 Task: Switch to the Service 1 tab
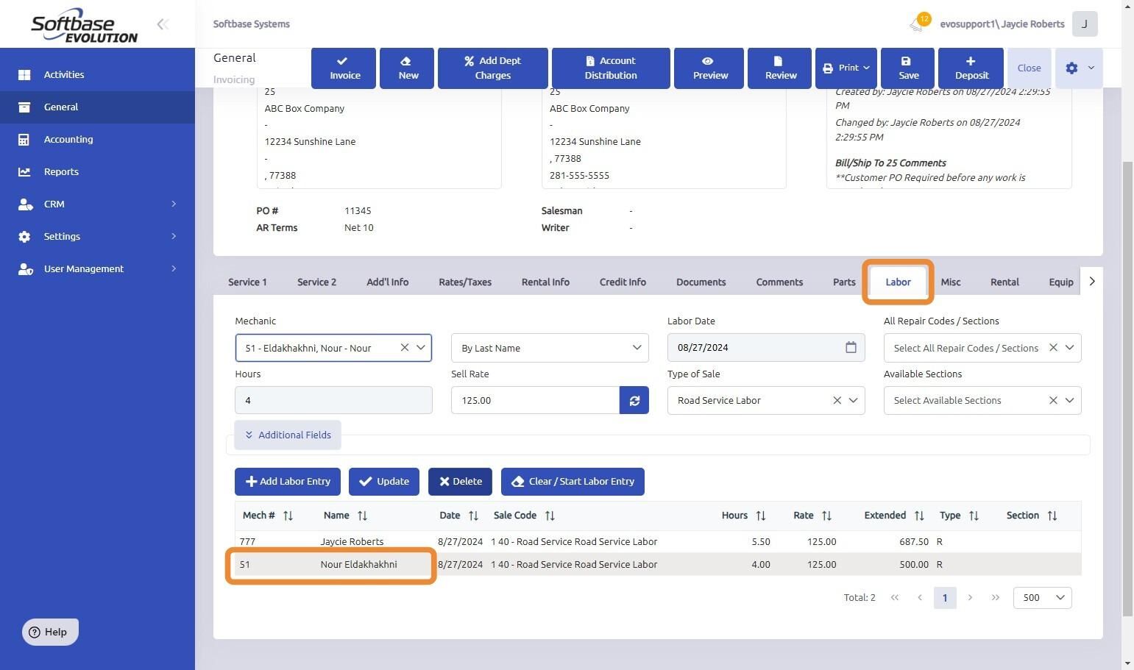[247, 282]
